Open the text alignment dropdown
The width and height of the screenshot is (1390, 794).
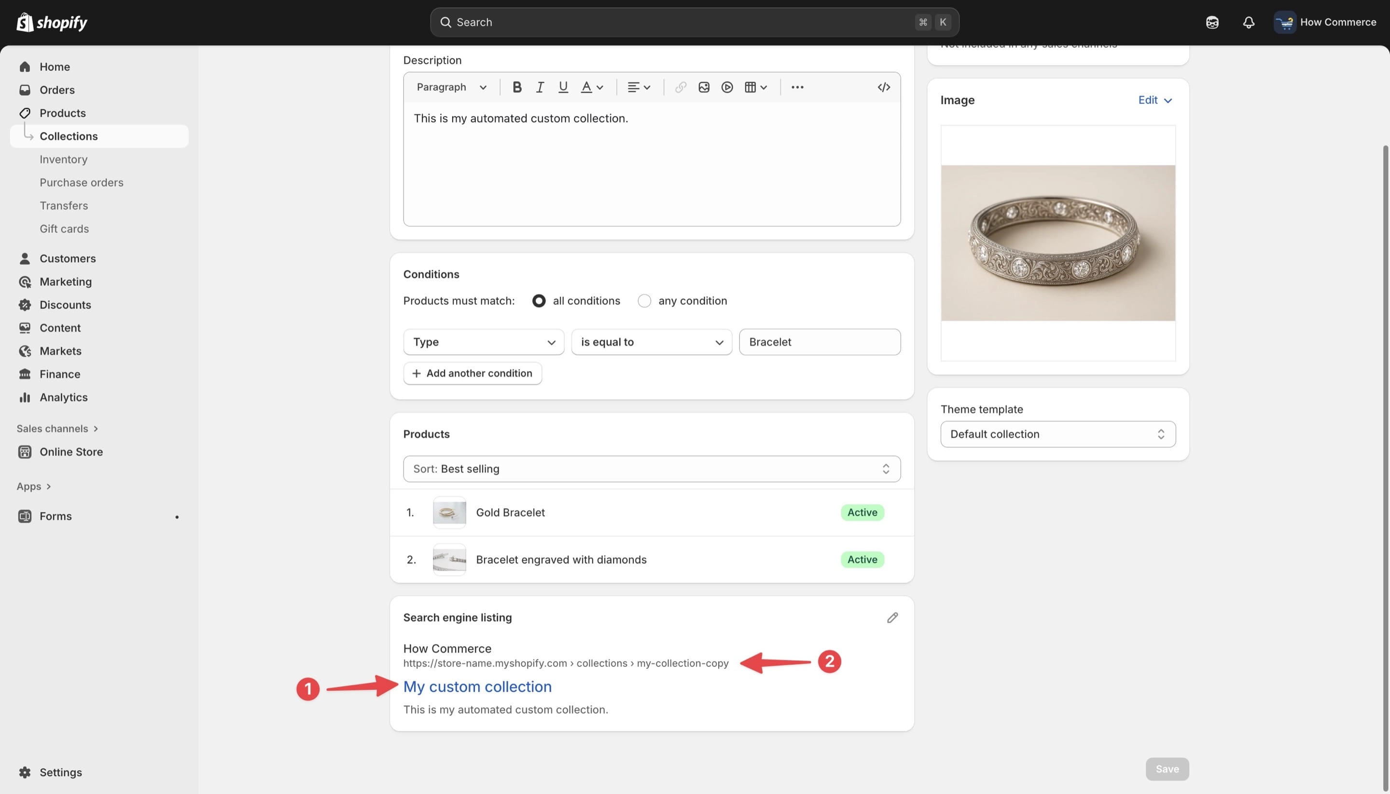(639, 87)
